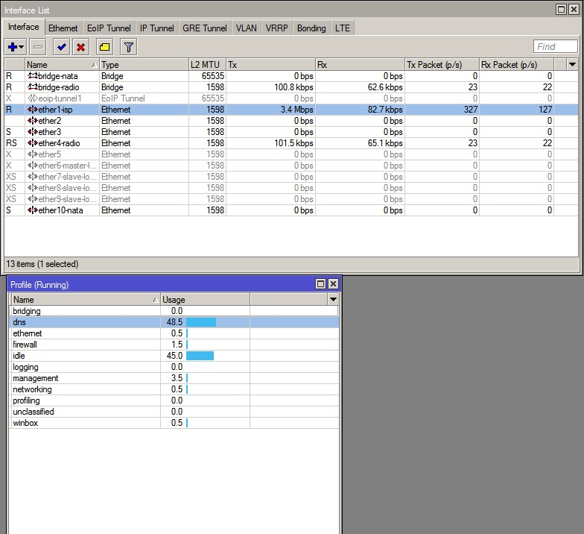Sort by the L2 MTU column header

click(207, 64)
